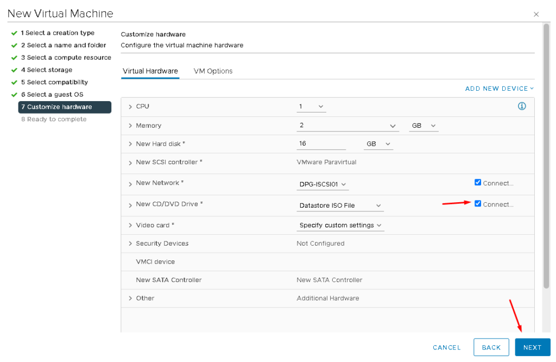The image size is (556, 362).
Task: Click the Back button
Action: 491,347
